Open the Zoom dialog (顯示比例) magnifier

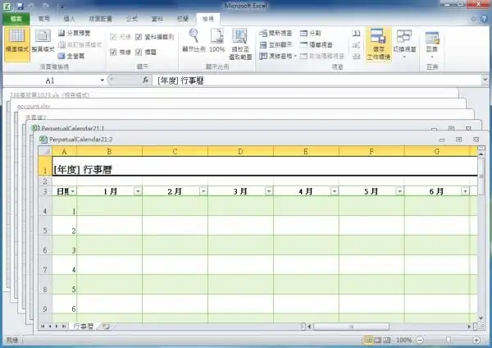(x=194, y=40)
